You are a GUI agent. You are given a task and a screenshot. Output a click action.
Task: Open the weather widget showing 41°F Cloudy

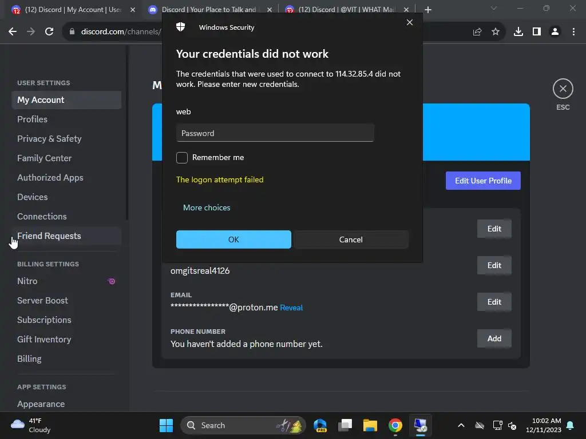click(x=31, y=425)
